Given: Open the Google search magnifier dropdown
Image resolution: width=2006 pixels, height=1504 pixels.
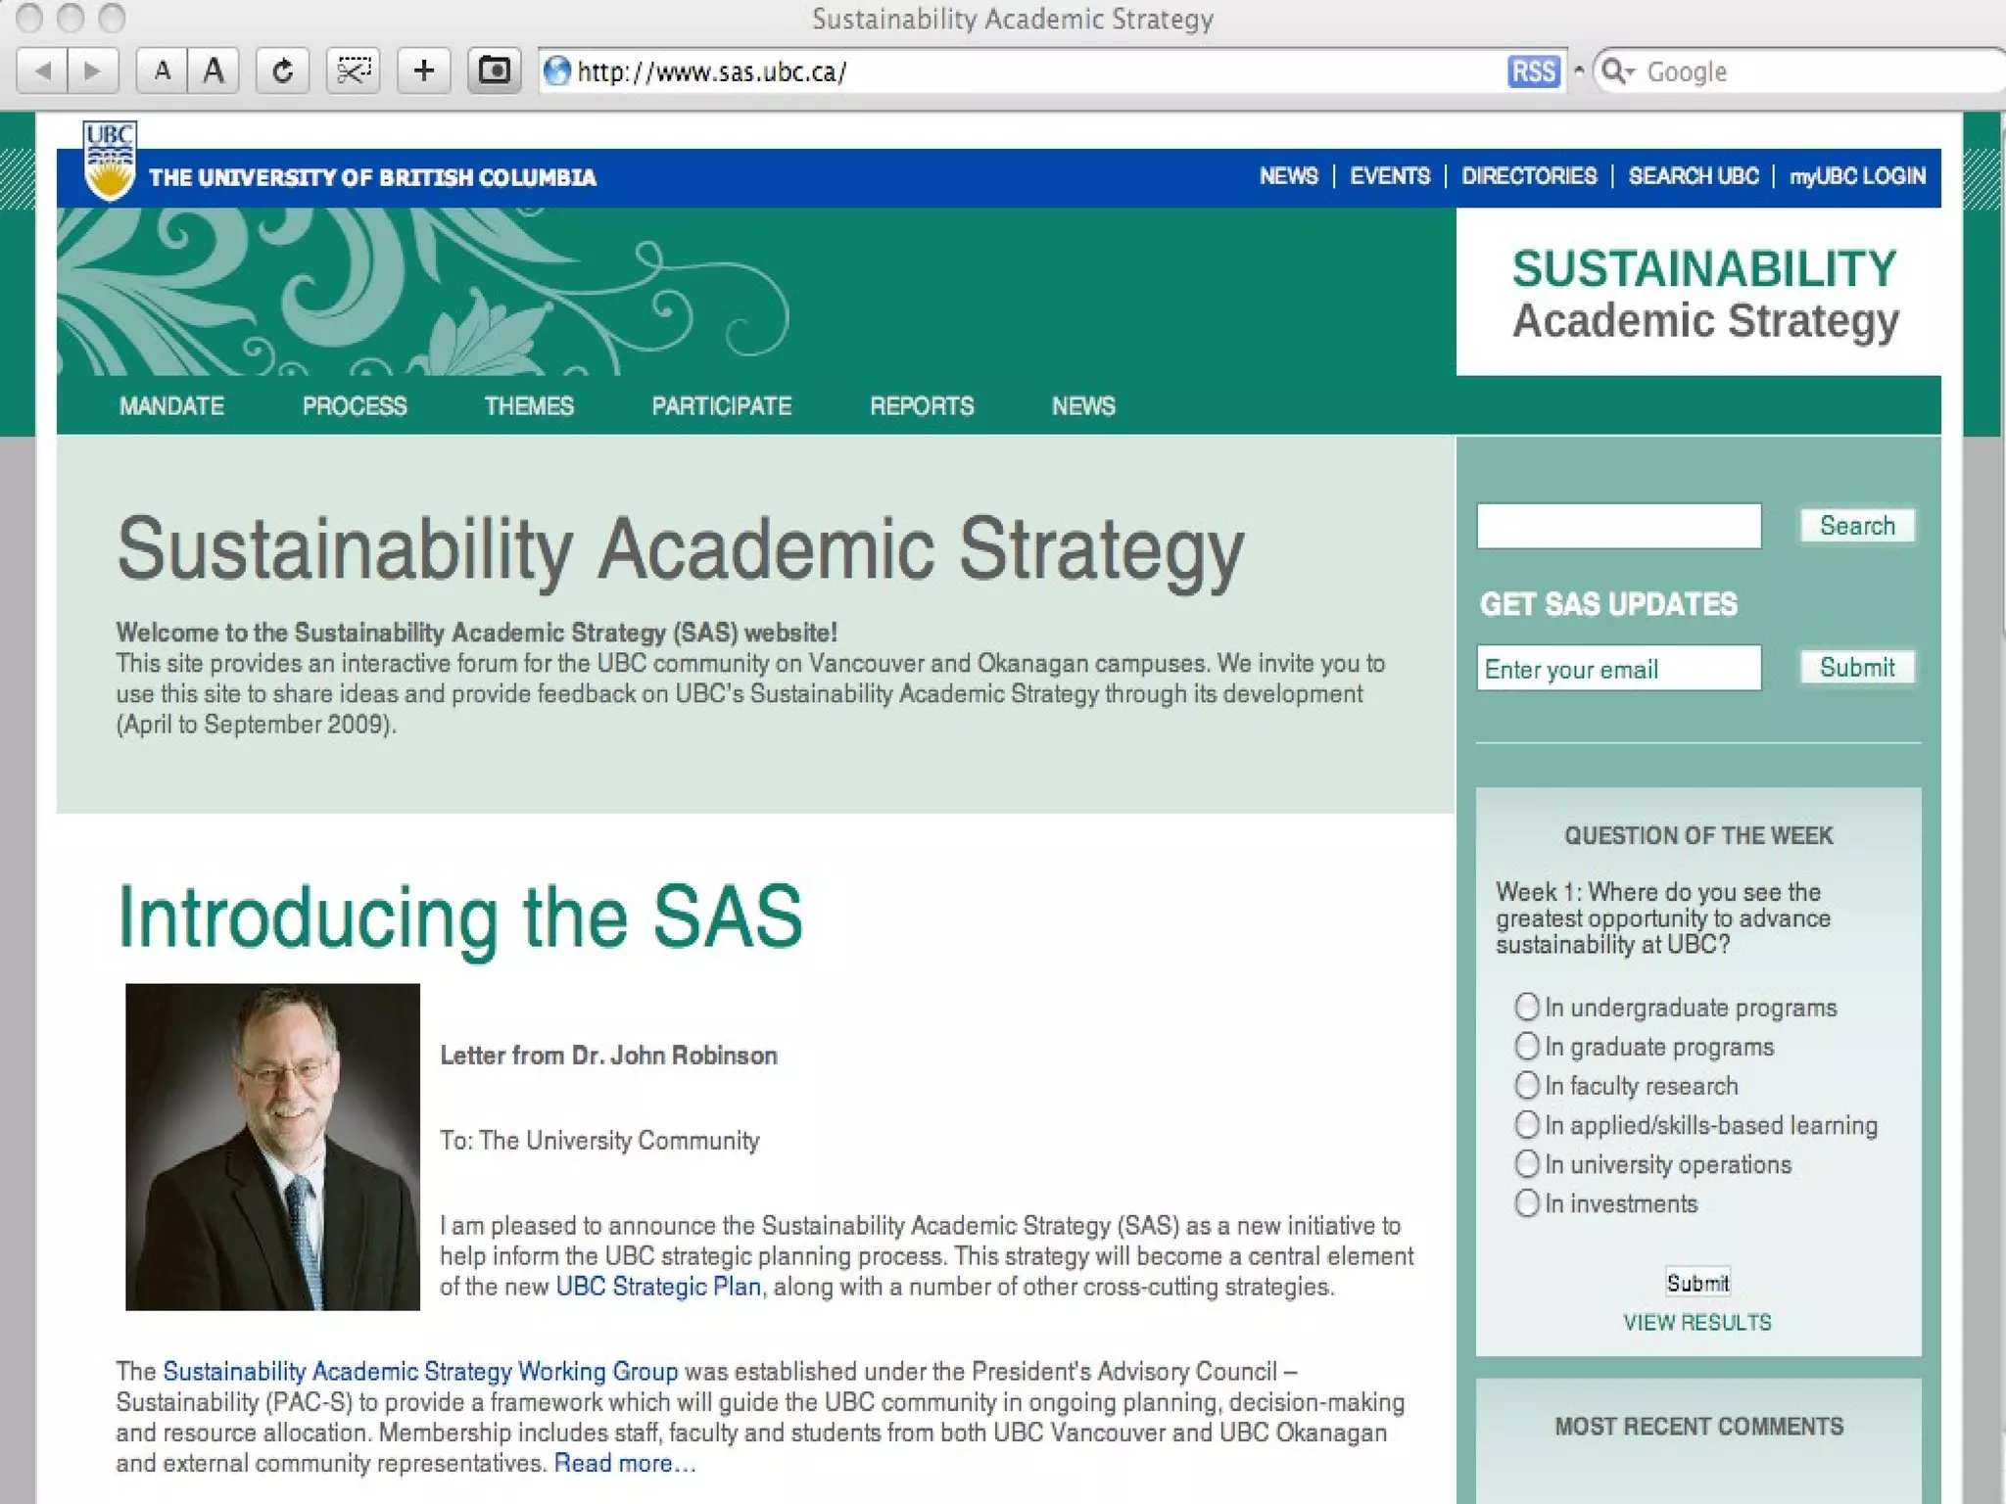Looking at the screenshot, I should click(x=1618, y=71).
